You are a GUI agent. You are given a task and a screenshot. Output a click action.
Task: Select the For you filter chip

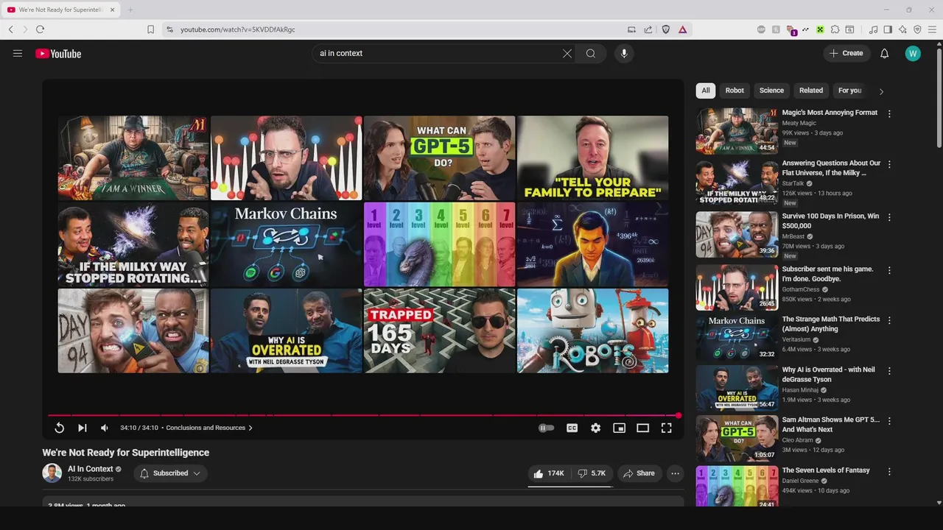coord(849,91)
